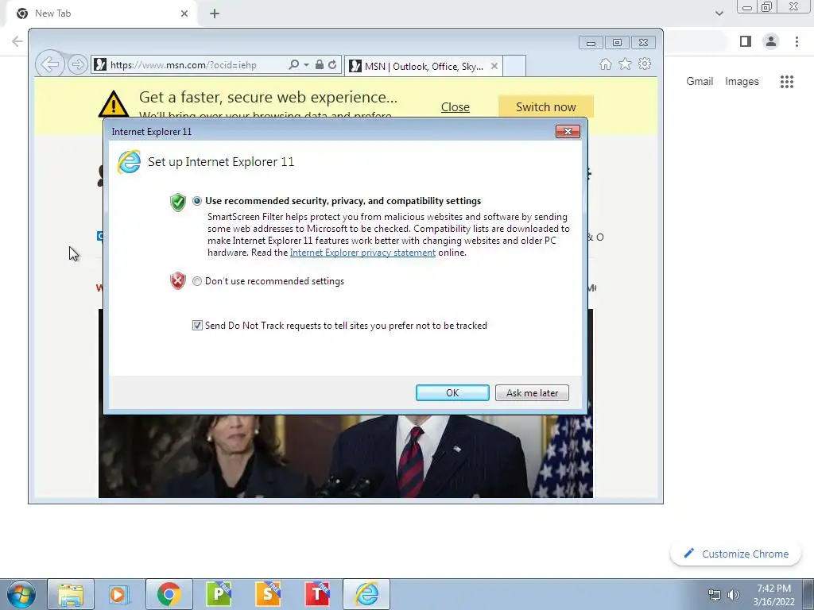Open the Windows Start orb

pos(21,594)
